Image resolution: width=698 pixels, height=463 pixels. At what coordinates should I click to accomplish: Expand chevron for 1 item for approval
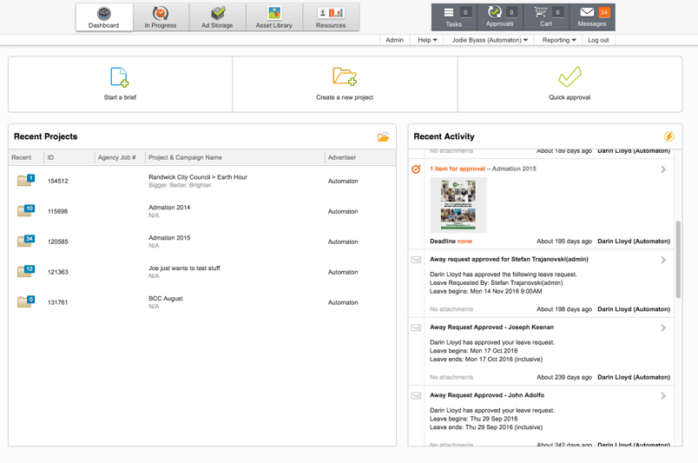(663, 169)
